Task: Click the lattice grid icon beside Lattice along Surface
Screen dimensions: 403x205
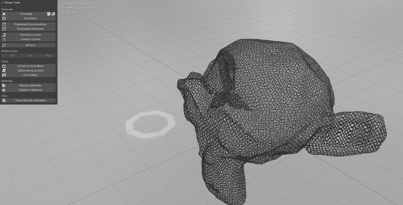Action: click(x=4, y=70)
